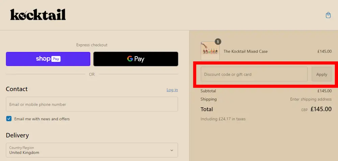The width and height of the screenshot is (338, 161).
Task: Click the Delivery section heading
Action: coord(17,135)
